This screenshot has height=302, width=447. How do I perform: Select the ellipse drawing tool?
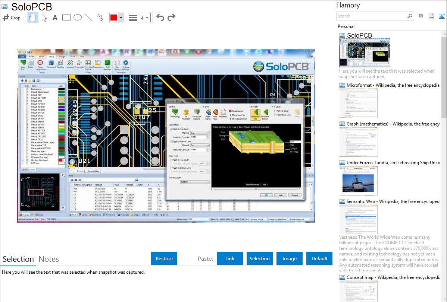click(78, 18)
